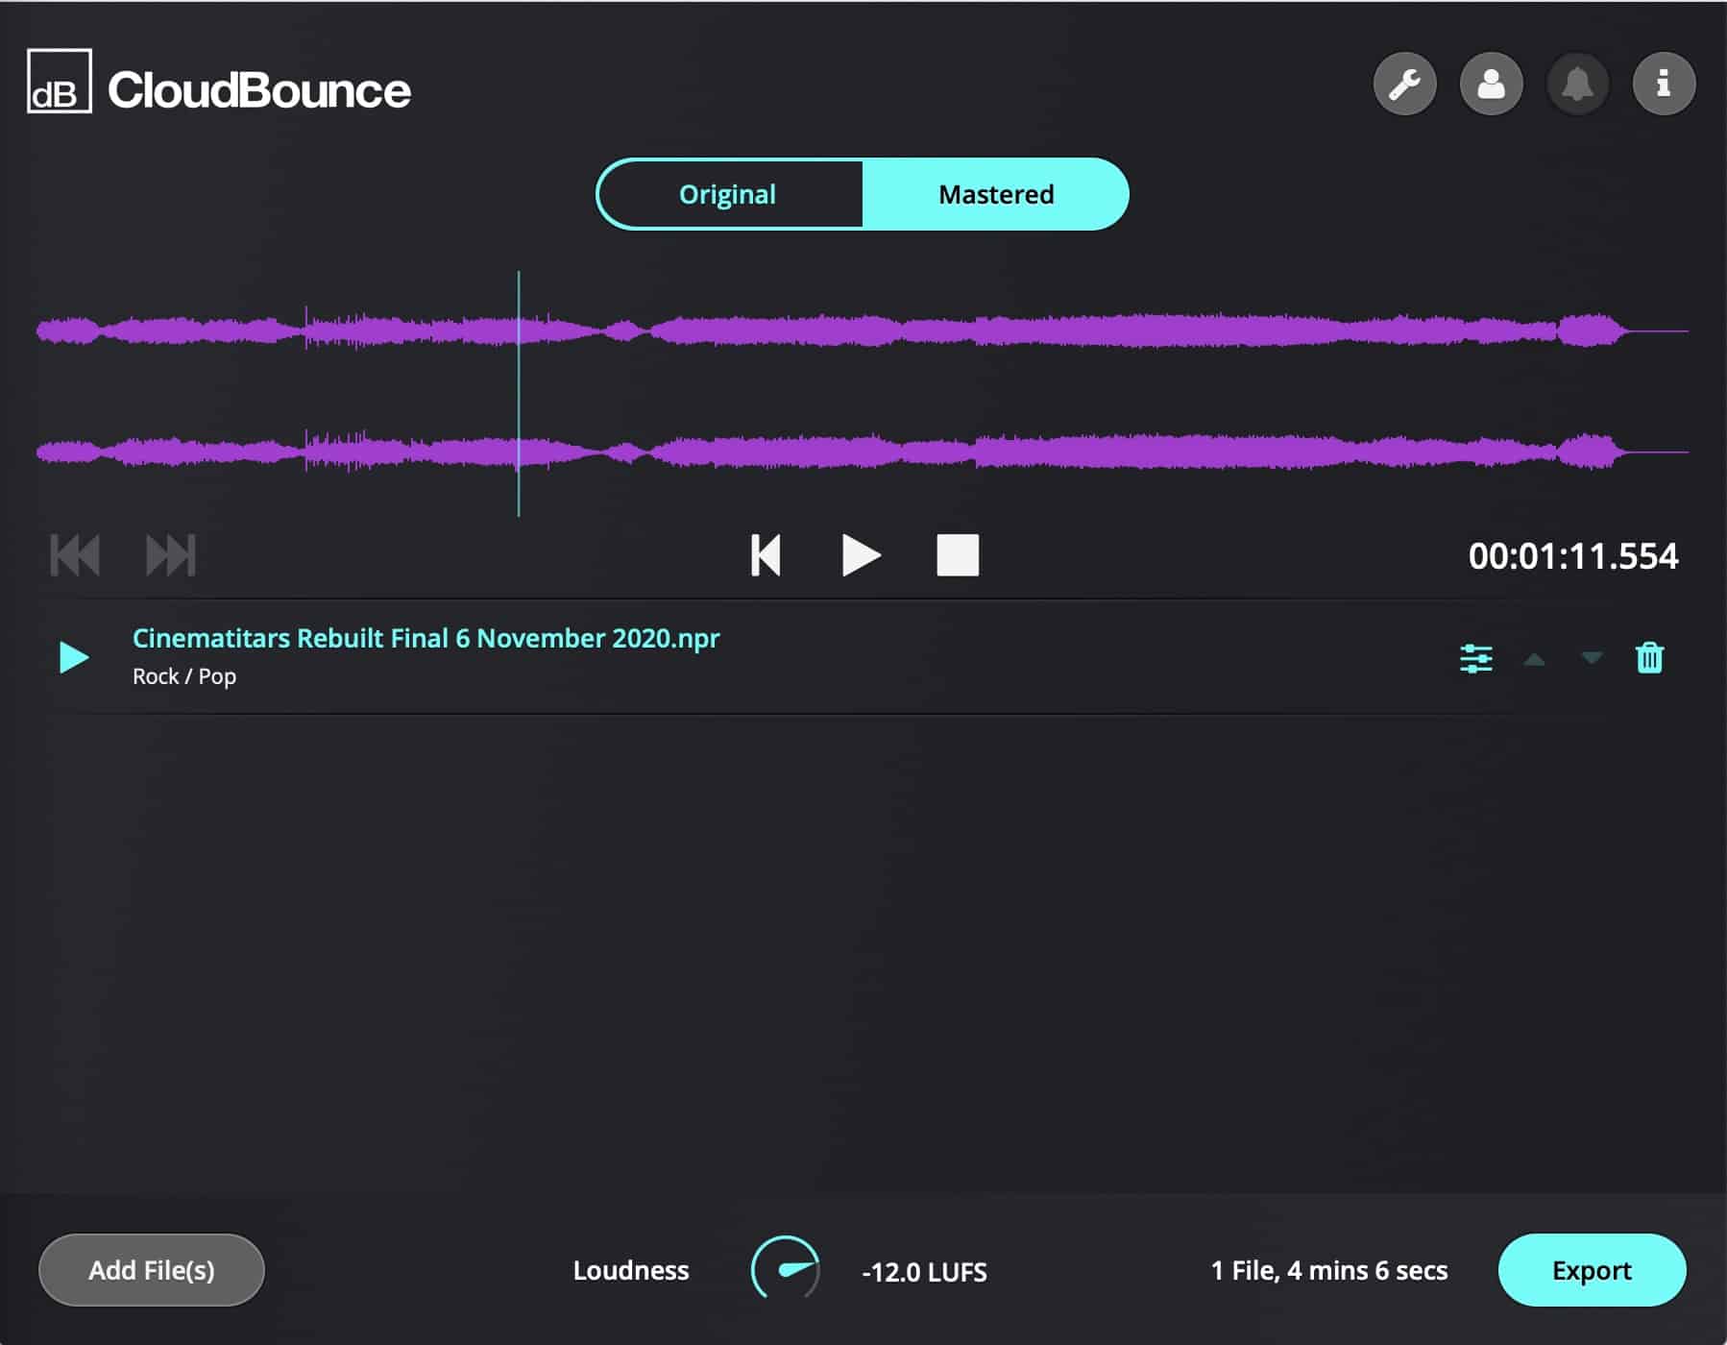Click the 00:01:11.554 timecode
The width and height of the screenshot is (1727, 1345).
click(1573, 556)
